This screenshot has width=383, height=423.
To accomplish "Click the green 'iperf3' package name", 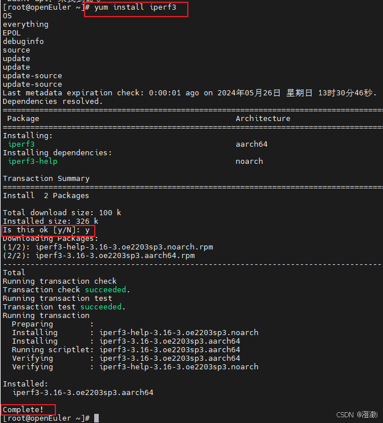I will [x=21, y=144].
